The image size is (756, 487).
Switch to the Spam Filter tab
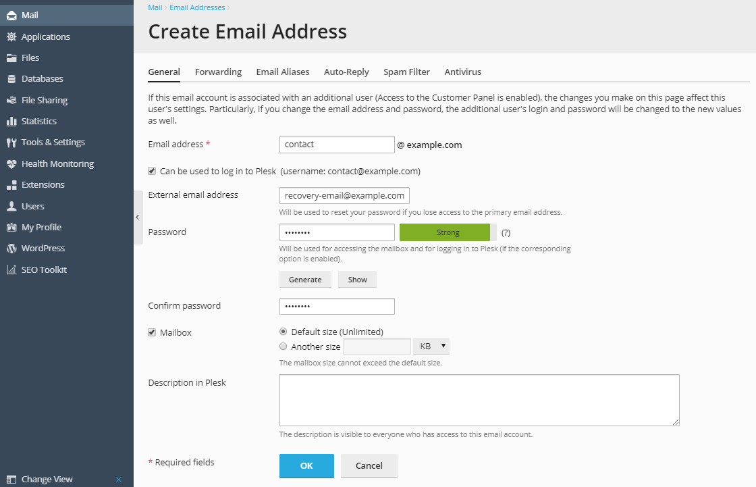coord(406,72)
